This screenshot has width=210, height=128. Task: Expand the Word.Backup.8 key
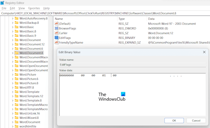pyautogui.click(x=13, y=23)
